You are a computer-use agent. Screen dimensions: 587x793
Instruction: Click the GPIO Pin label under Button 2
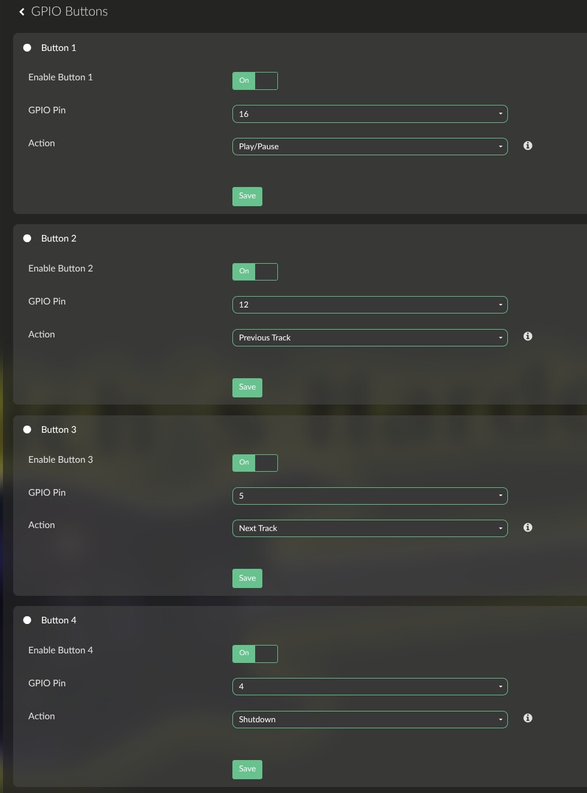coord(47,301)
